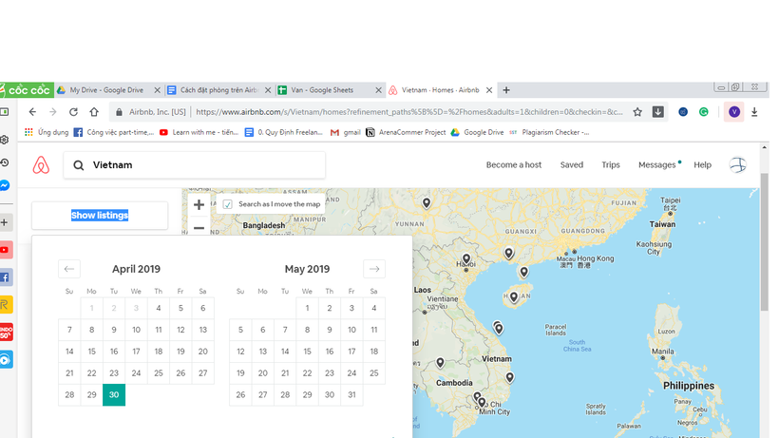Reload the page with refresh icon

73,112
